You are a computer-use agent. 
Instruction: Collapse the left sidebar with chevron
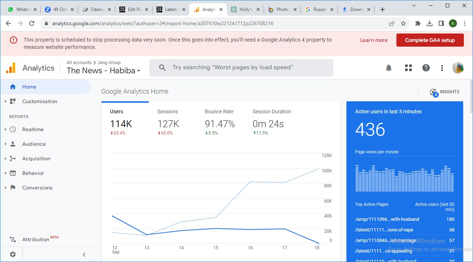84,254
